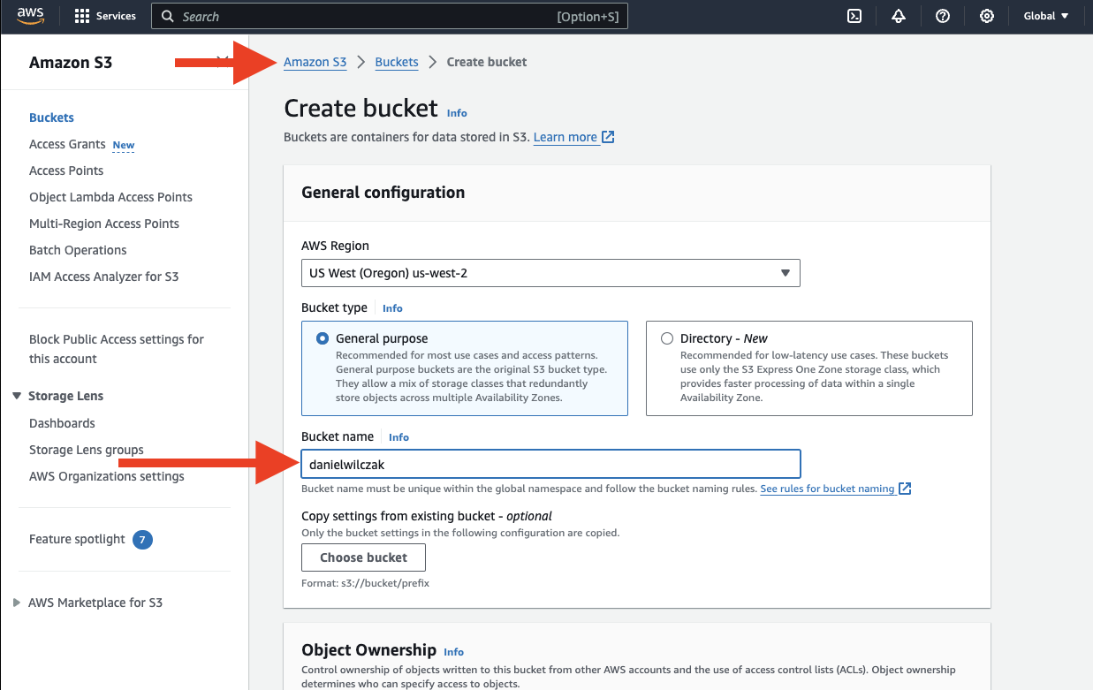Open the Global region selector
The width and height of the screenshot is (1093, 690).
click(x=1046, y=16)
